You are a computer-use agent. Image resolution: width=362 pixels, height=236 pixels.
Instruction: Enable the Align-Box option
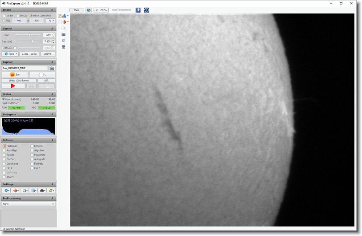coord(32,151)
